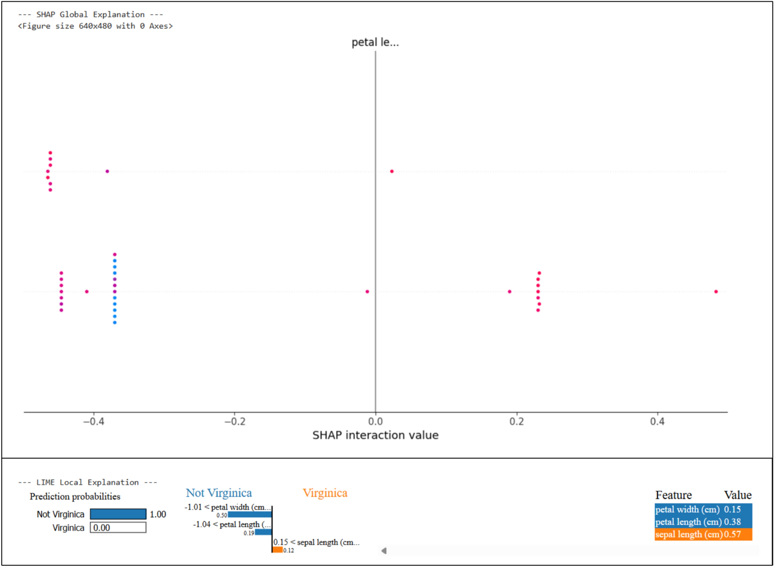Click the lone purple dot near −0.38 in the upper row

click(x=107, y=171)
